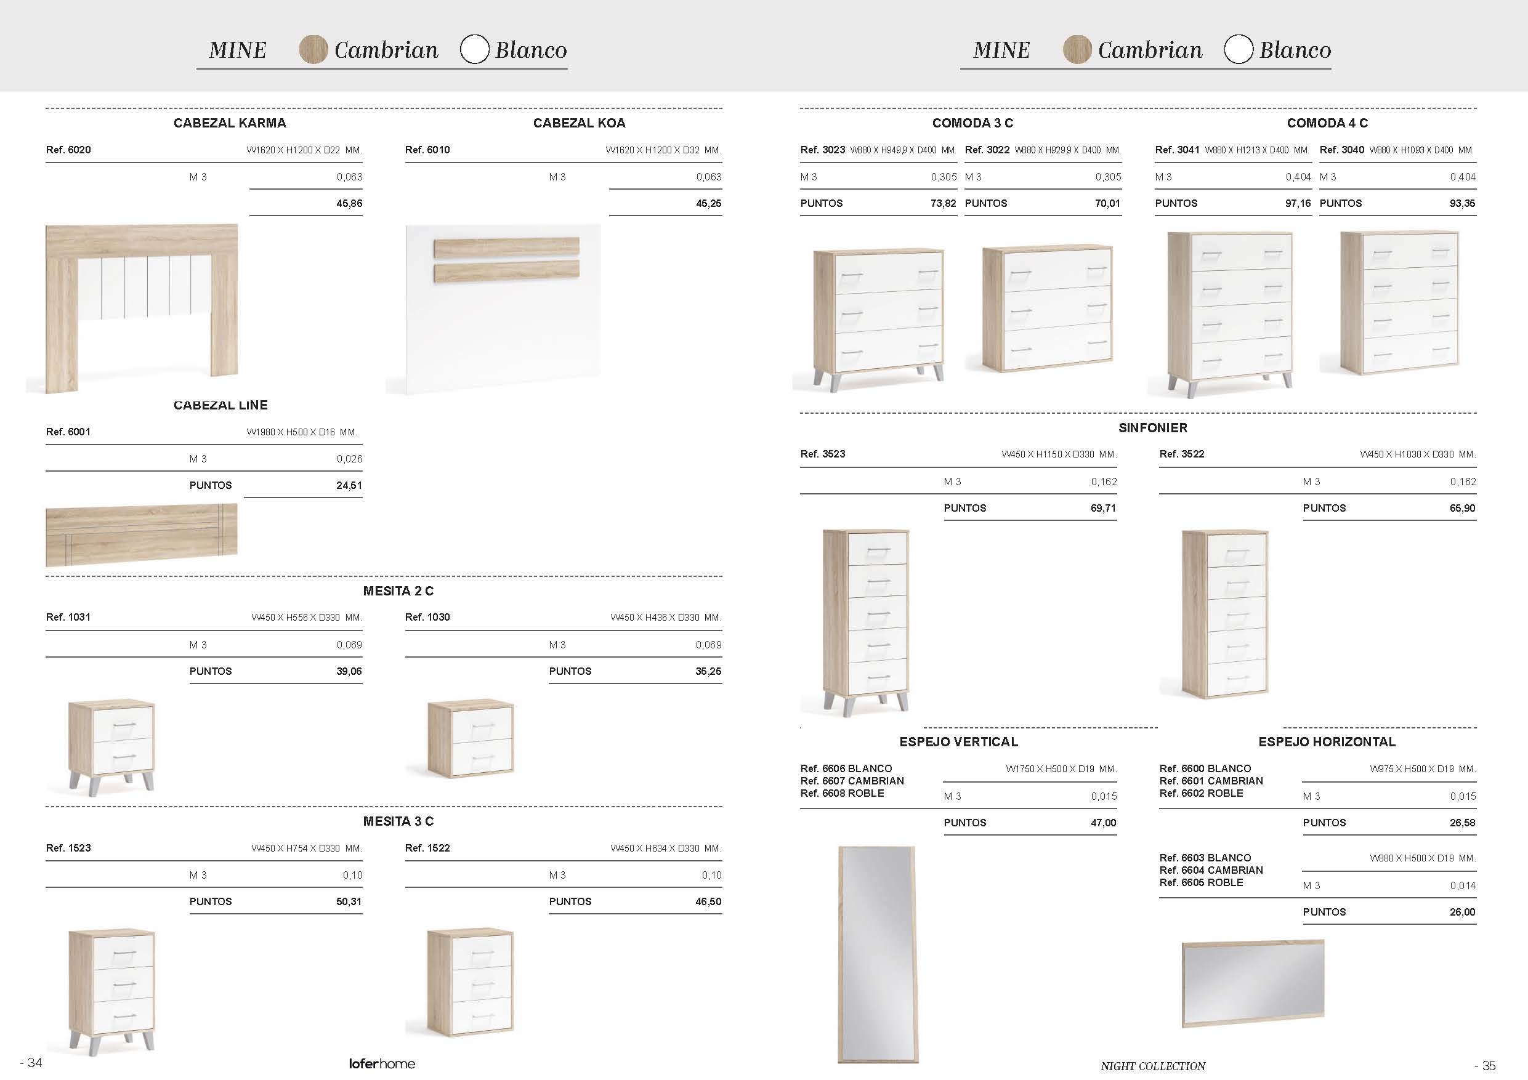1528x1080 pixels.
Task: Click the ESPEJO HORIZONTAL heading
Action: 1327,742
